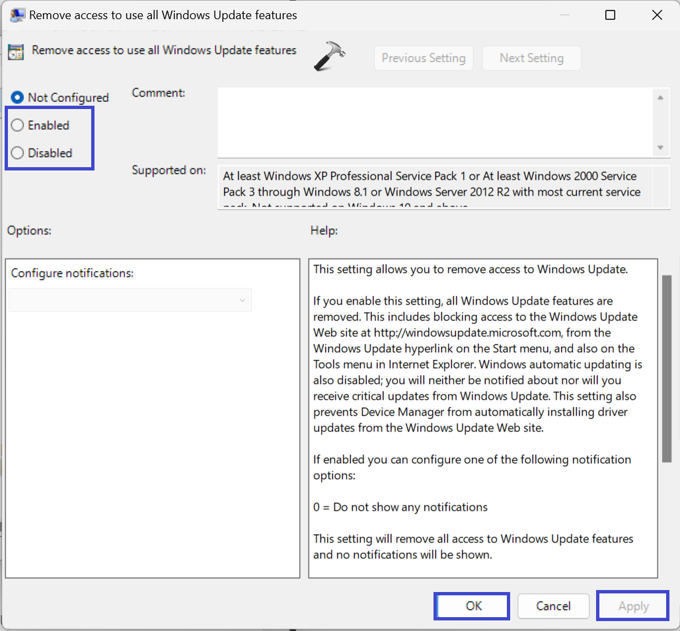
Task: Maximize the policy dialog window
Action: pos(610,15)
